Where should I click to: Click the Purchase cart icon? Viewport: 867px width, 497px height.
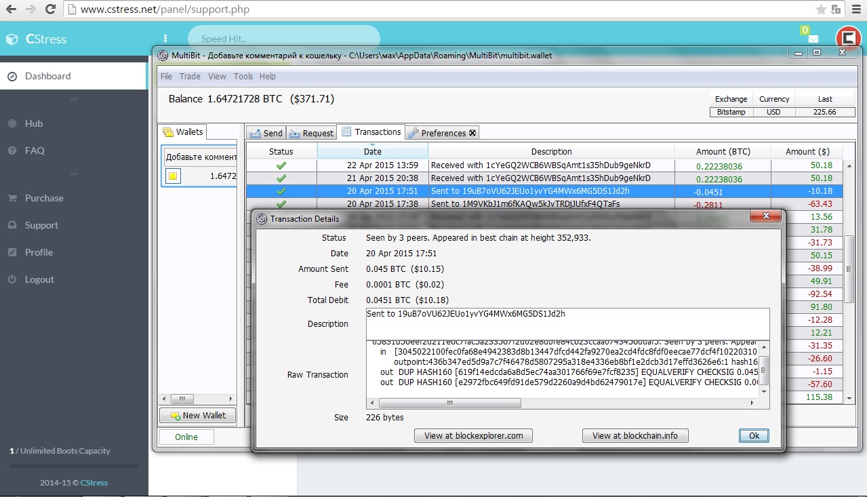pos(12,198)
